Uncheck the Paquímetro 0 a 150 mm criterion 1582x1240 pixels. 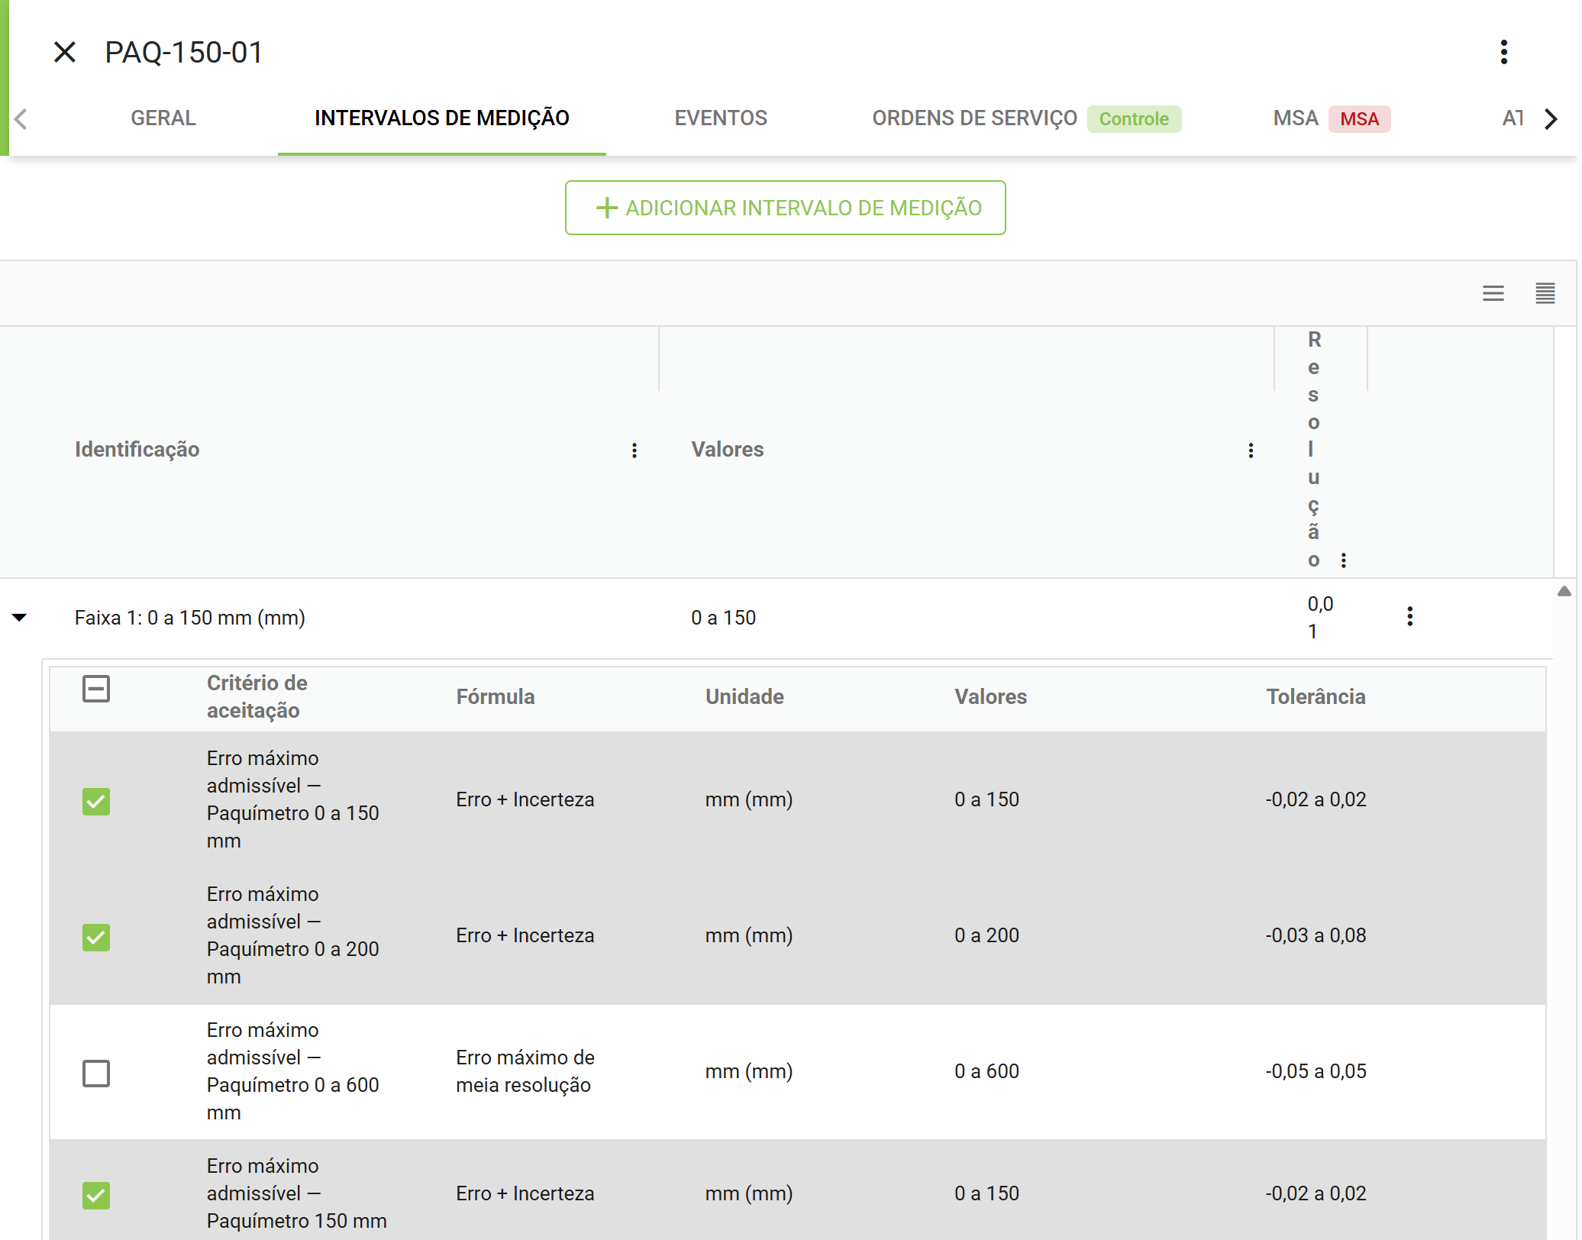pyautogui.click(x=96, y=801)
